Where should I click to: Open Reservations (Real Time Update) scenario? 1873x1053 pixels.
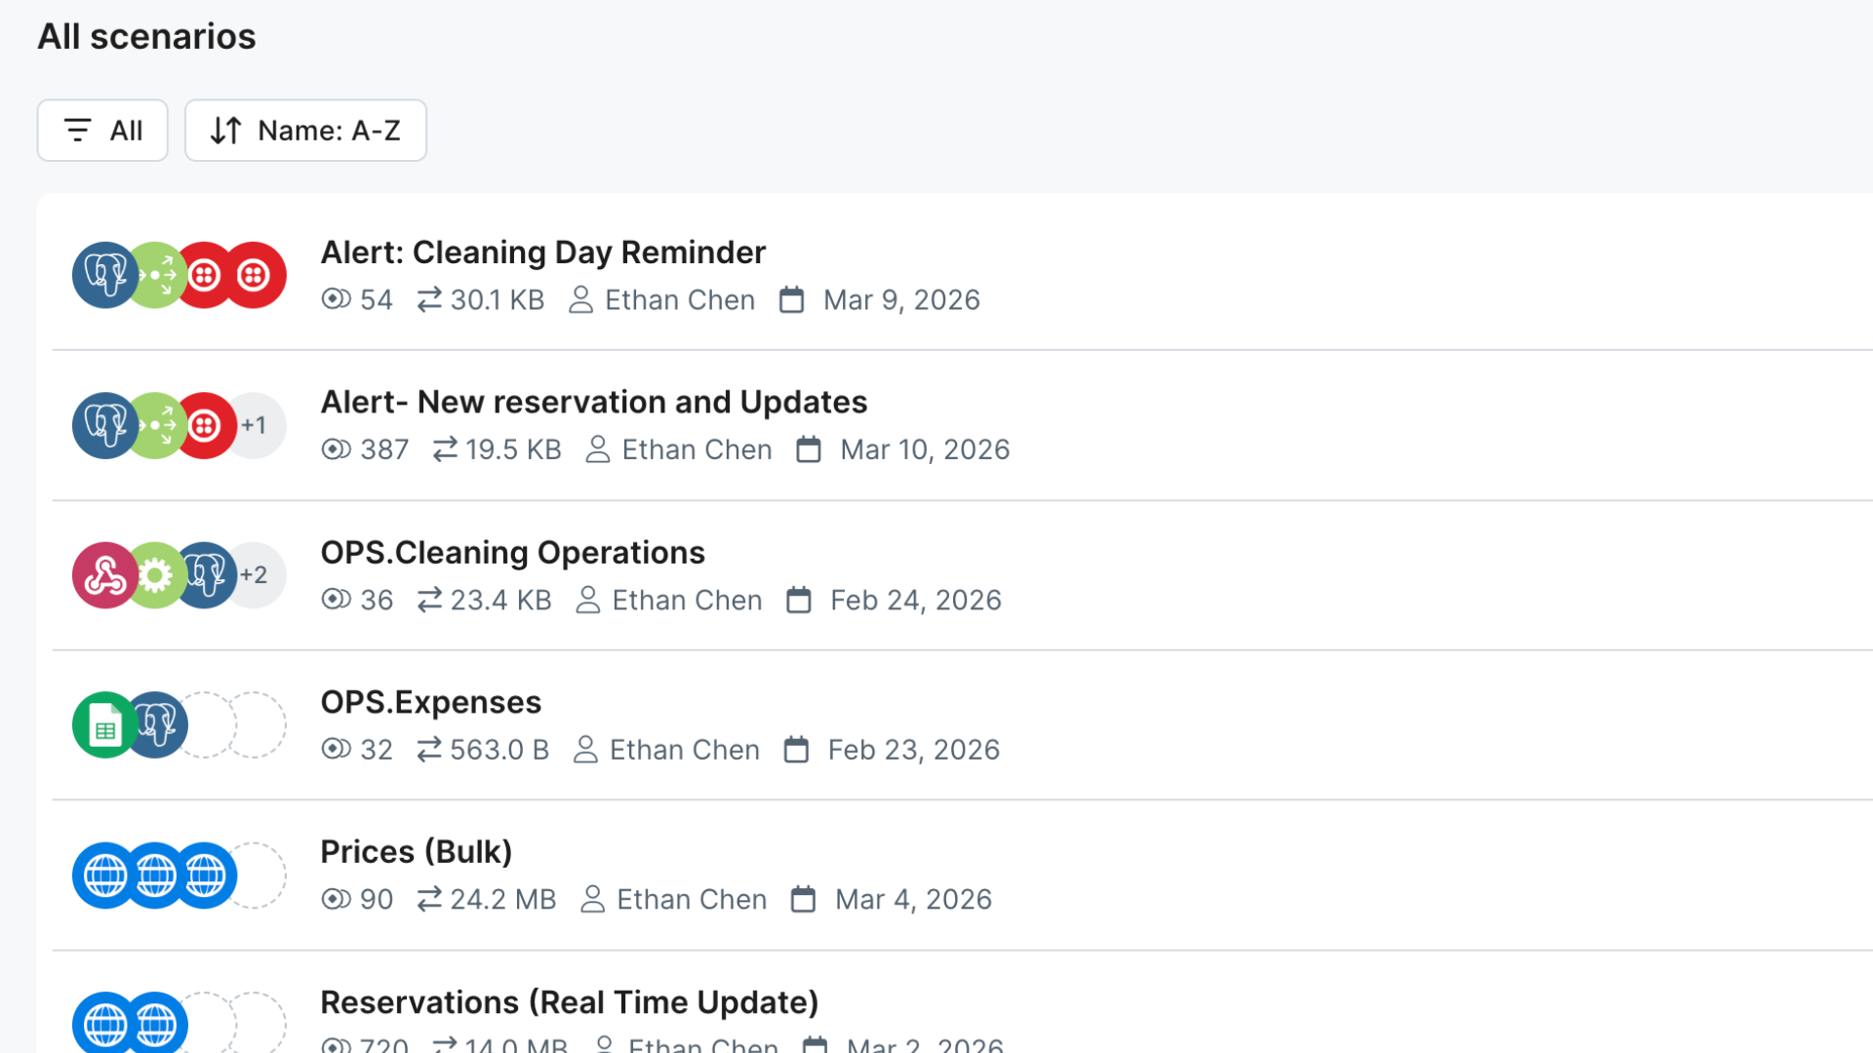pos(569,1002)
